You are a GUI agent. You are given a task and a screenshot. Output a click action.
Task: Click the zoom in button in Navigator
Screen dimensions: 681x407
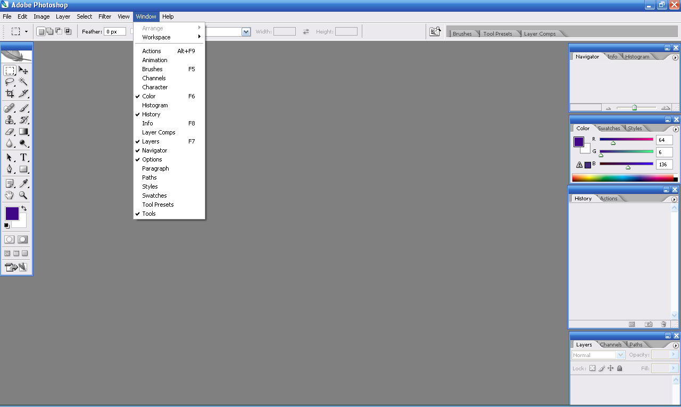click(666, 108)
